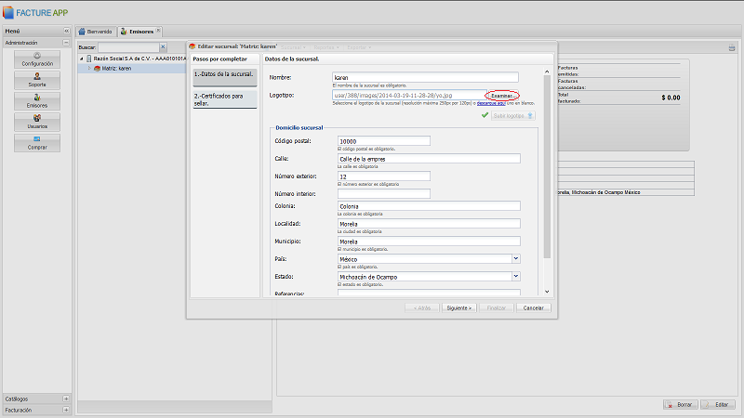Expand the Facturación section
The image size is (744, 418).
pyautogui.click(x=66, y=410)
